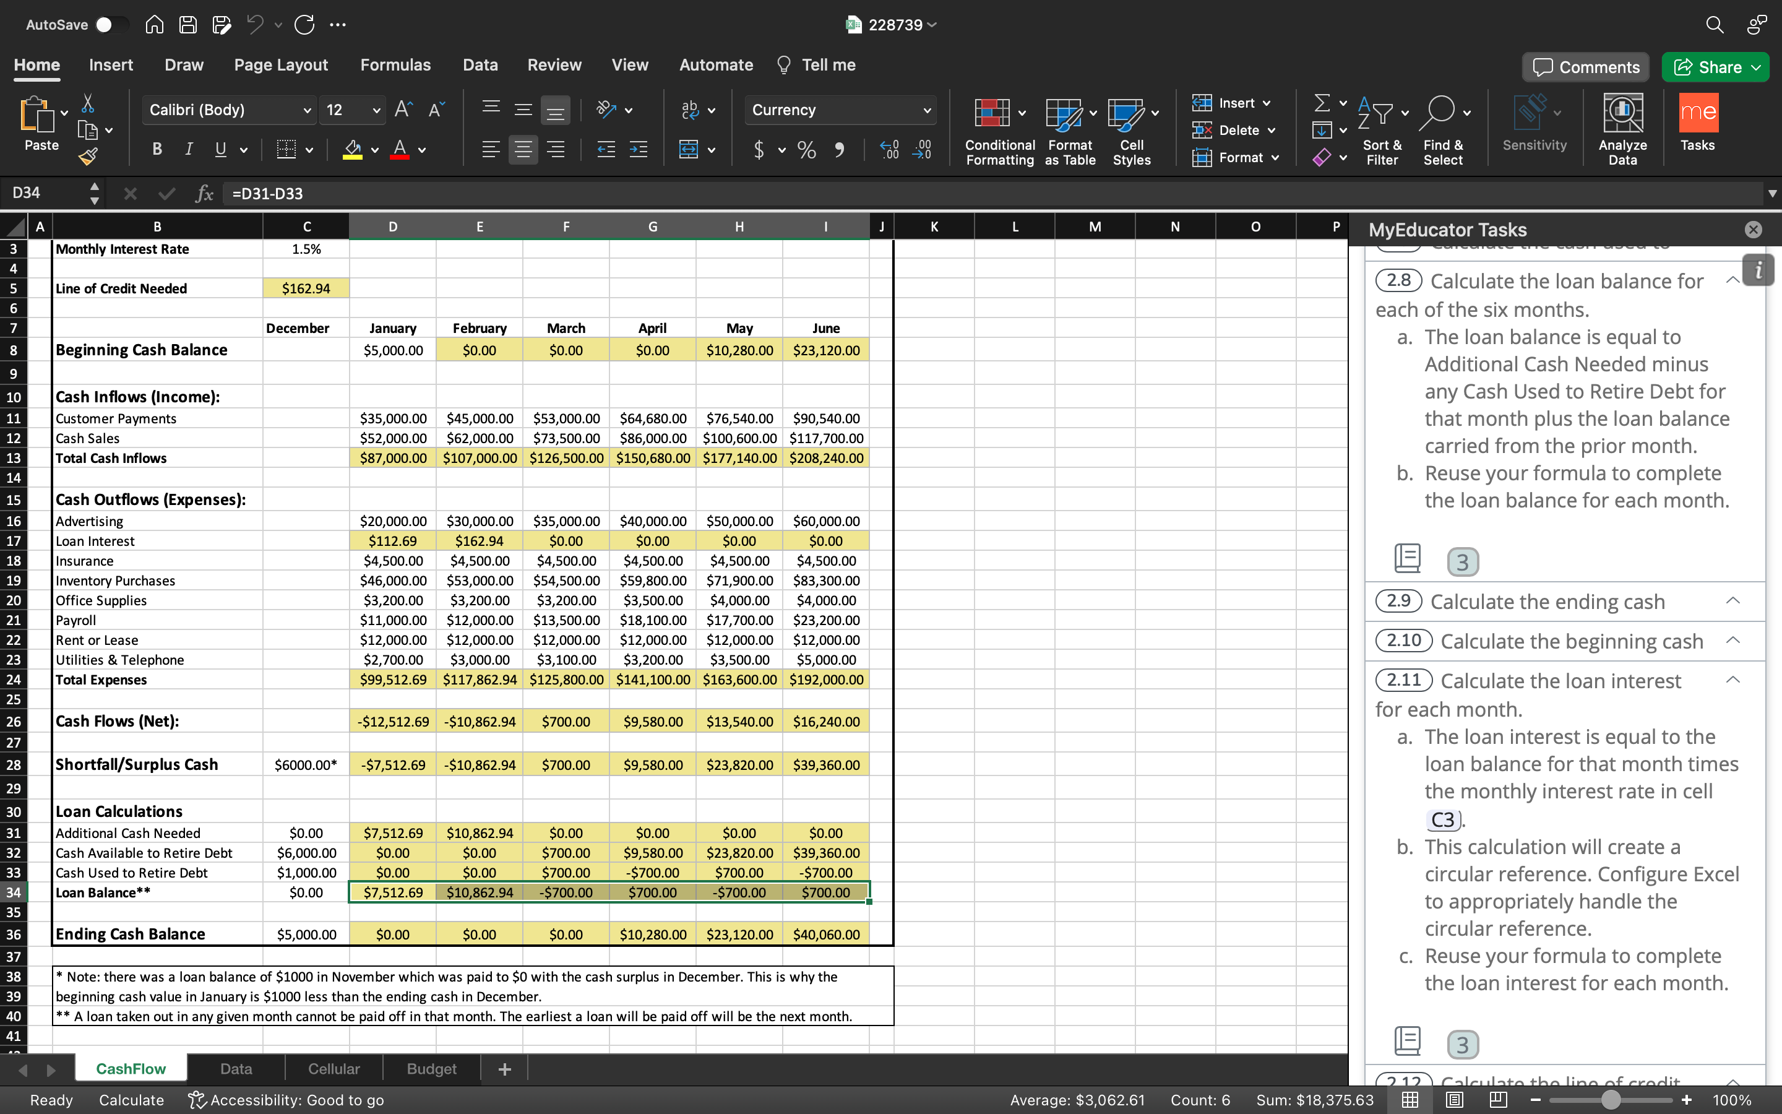The height and width of the screenshot is (1114, 1782).
Task: Switch to Page Break Preview view
Action: pyautogui.click(x=1499, y=1100)
